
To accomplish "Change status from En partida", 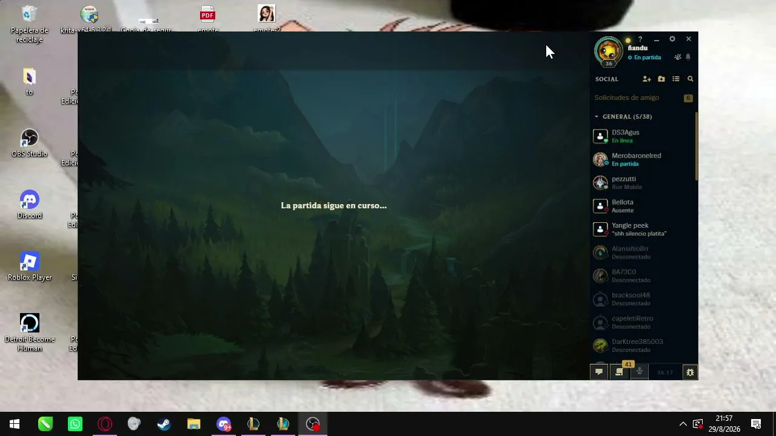I will point(644,58).
